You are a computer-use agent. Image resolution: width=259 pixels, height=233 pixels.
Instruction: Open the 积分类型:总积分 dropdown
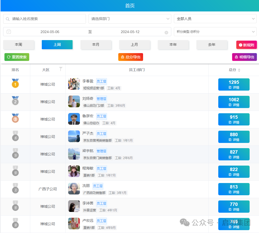pyautogui.click(x=215, y=32)
